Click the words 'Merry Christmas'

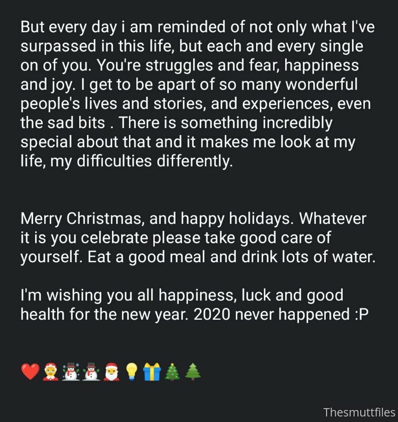[81, 218]
